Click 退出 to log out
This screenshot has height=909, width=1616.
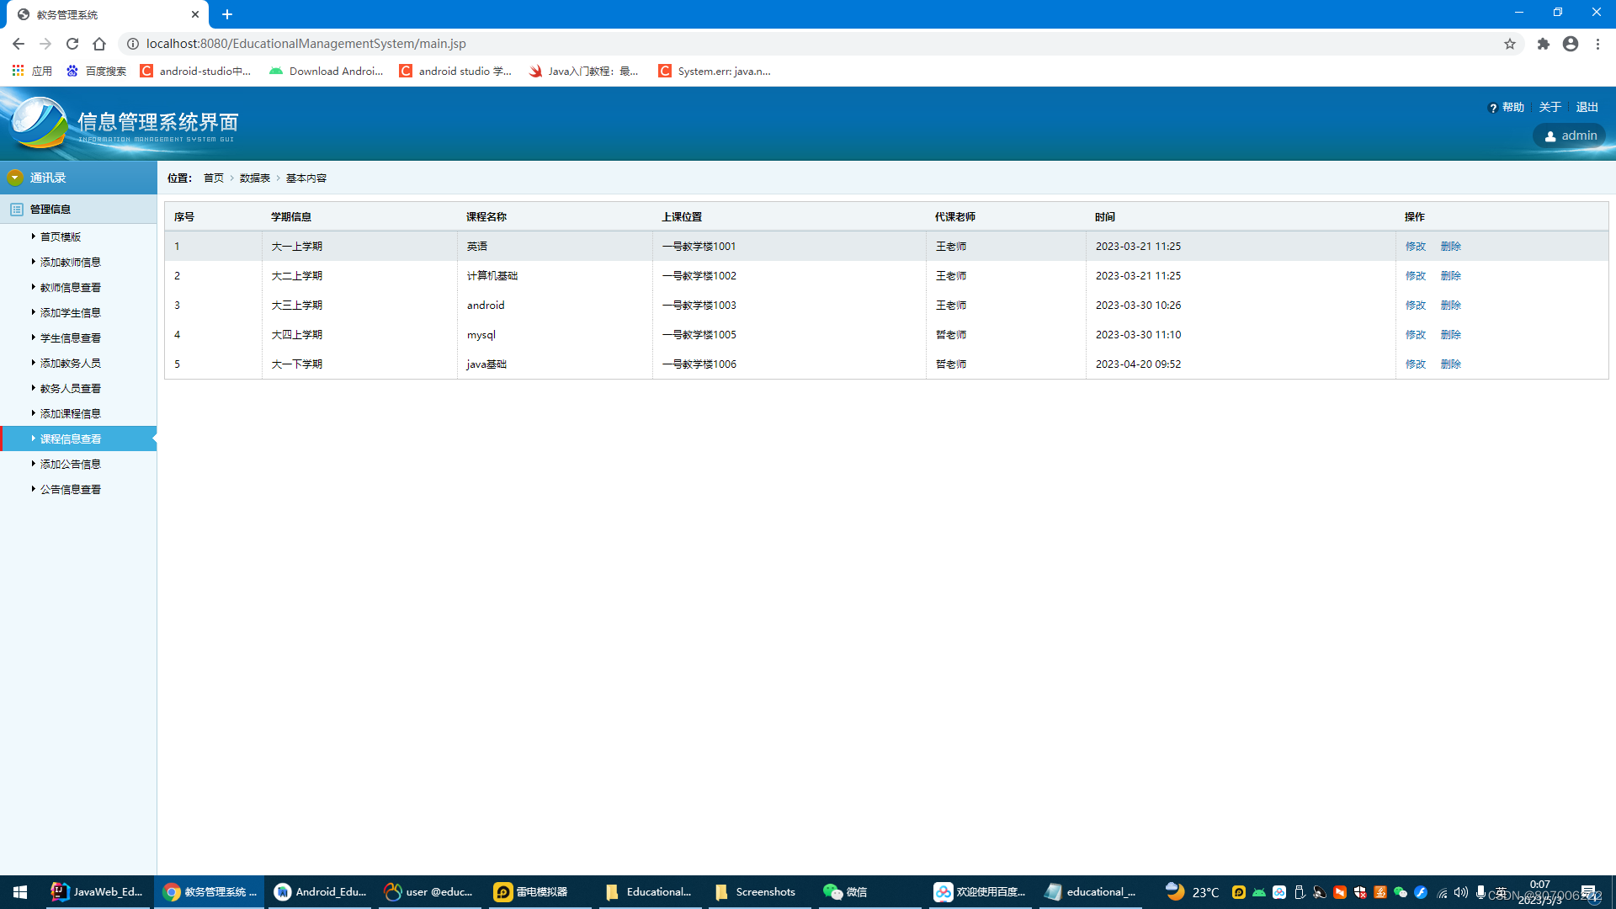(x=1587, y=107)
